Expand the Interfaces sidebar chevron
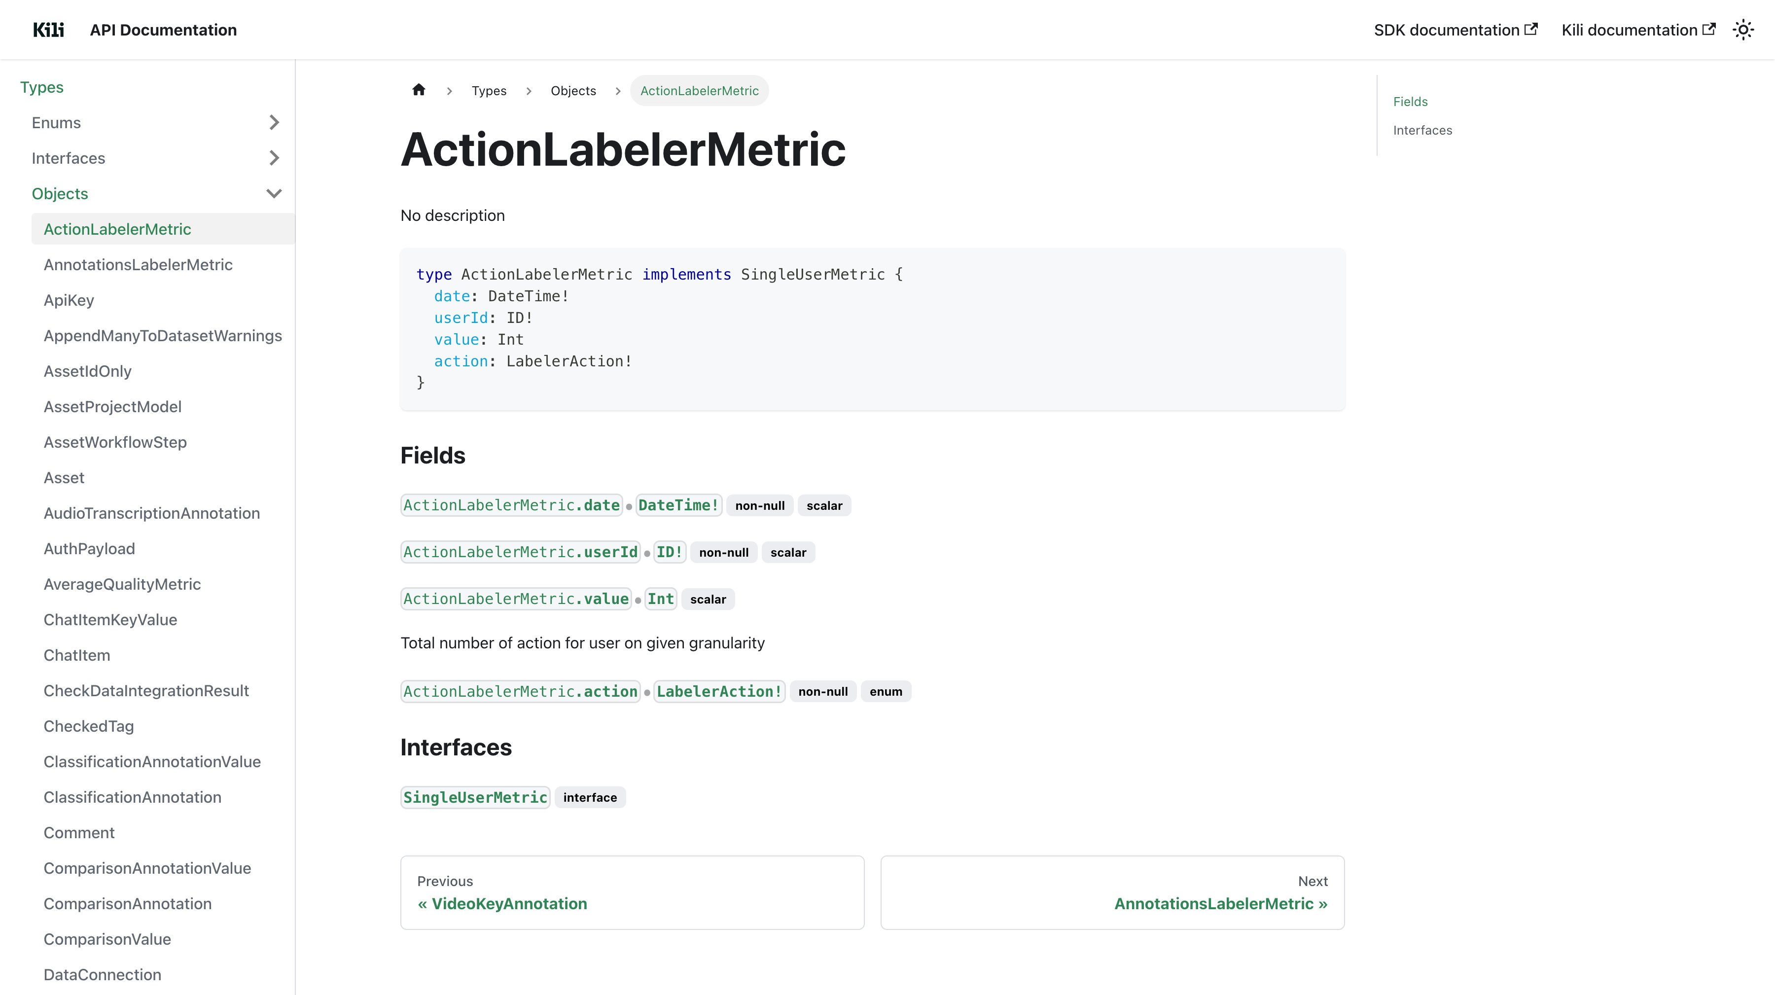This screenshot has height=995, width=1775. (x=274, y=158)
